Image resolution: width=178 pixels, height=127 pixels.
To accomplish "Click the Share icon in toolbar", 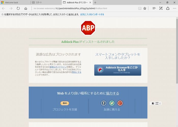I will [x=168, y=8].
